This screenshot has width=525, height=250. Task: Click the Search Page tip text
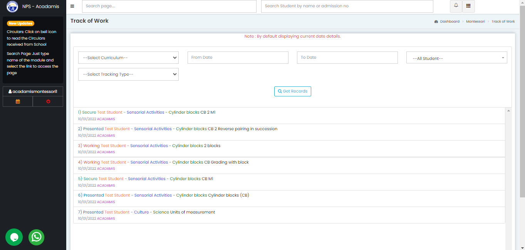tap(32, 63)
